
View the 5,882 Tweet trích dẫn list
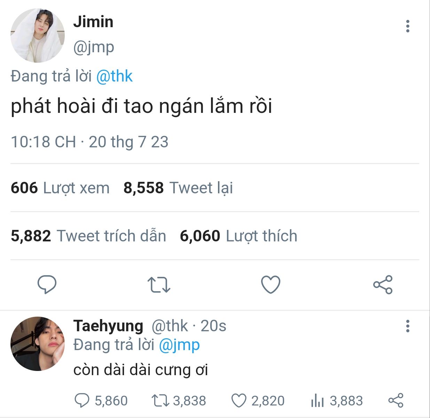pos(88,236)
